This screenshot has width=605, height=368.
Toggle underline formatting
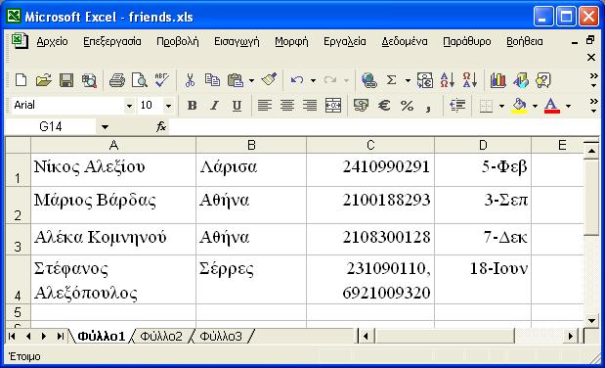tap(237, 105)
